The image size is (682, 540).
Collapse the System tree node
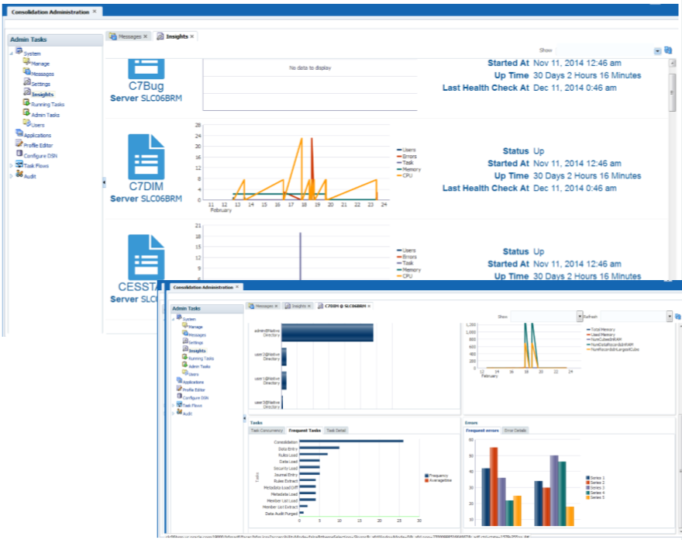(10, 53)
